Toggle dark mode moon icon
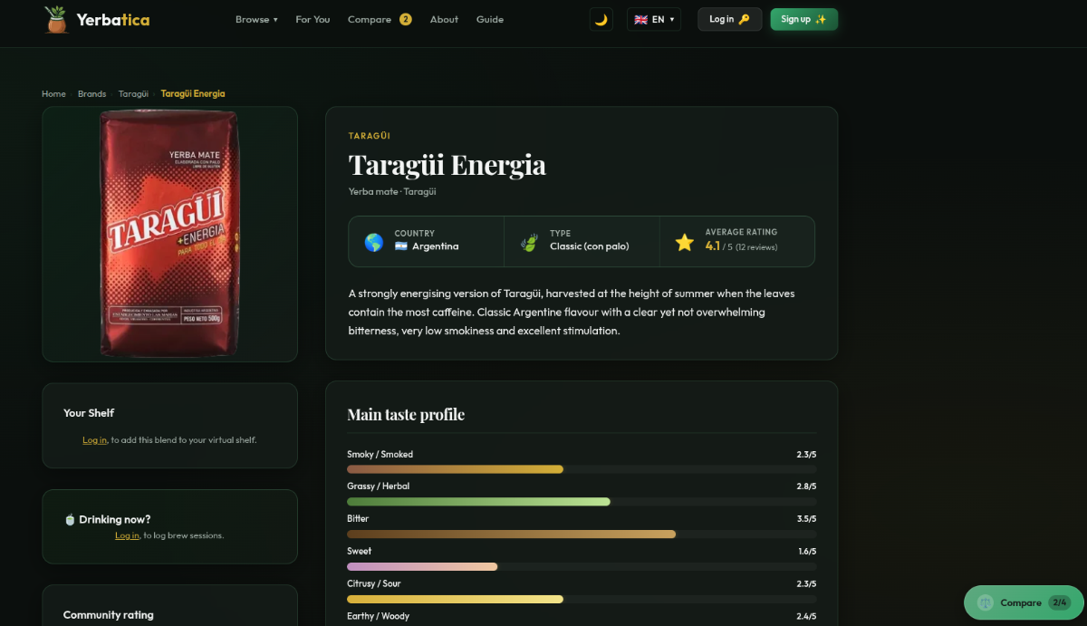 pos(601,19)
